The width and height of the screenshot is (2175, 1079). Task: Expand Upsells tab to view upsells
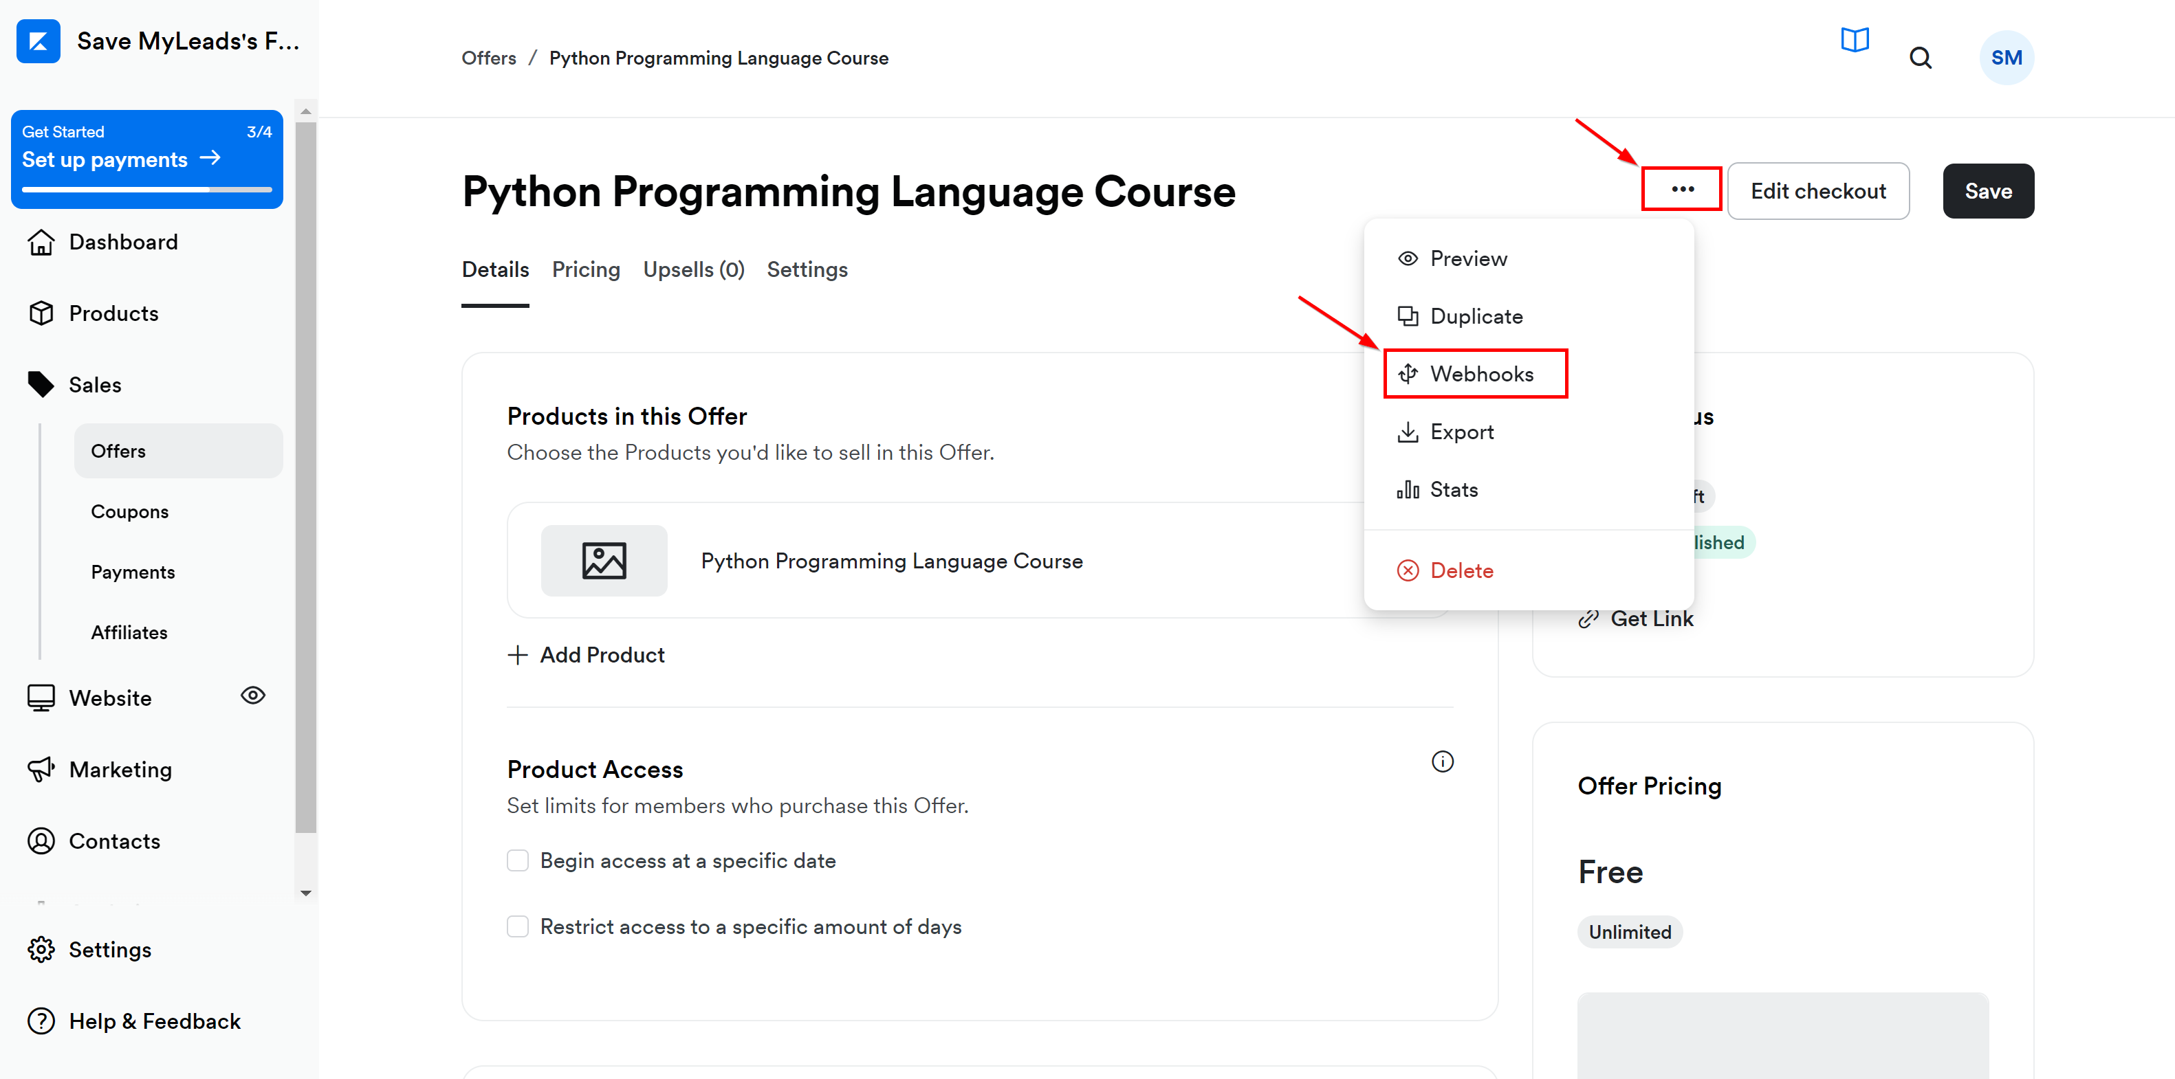coord(694,269)
